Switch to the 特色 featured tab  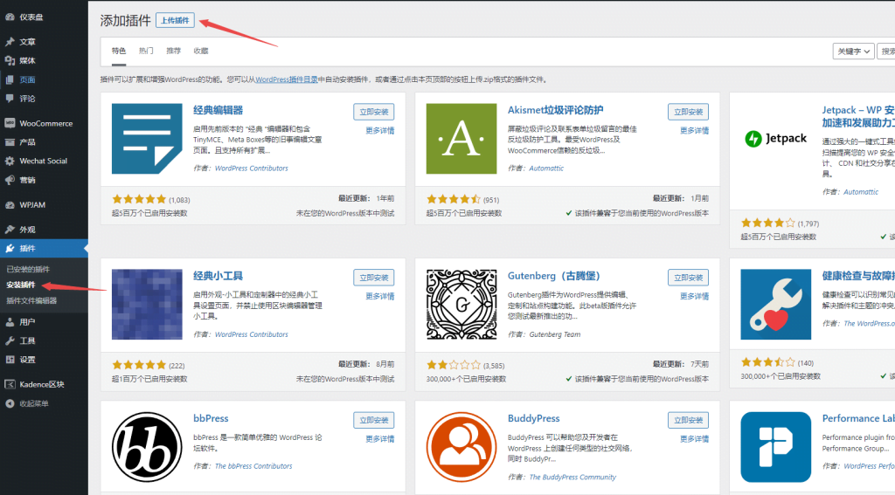point(119,51)
